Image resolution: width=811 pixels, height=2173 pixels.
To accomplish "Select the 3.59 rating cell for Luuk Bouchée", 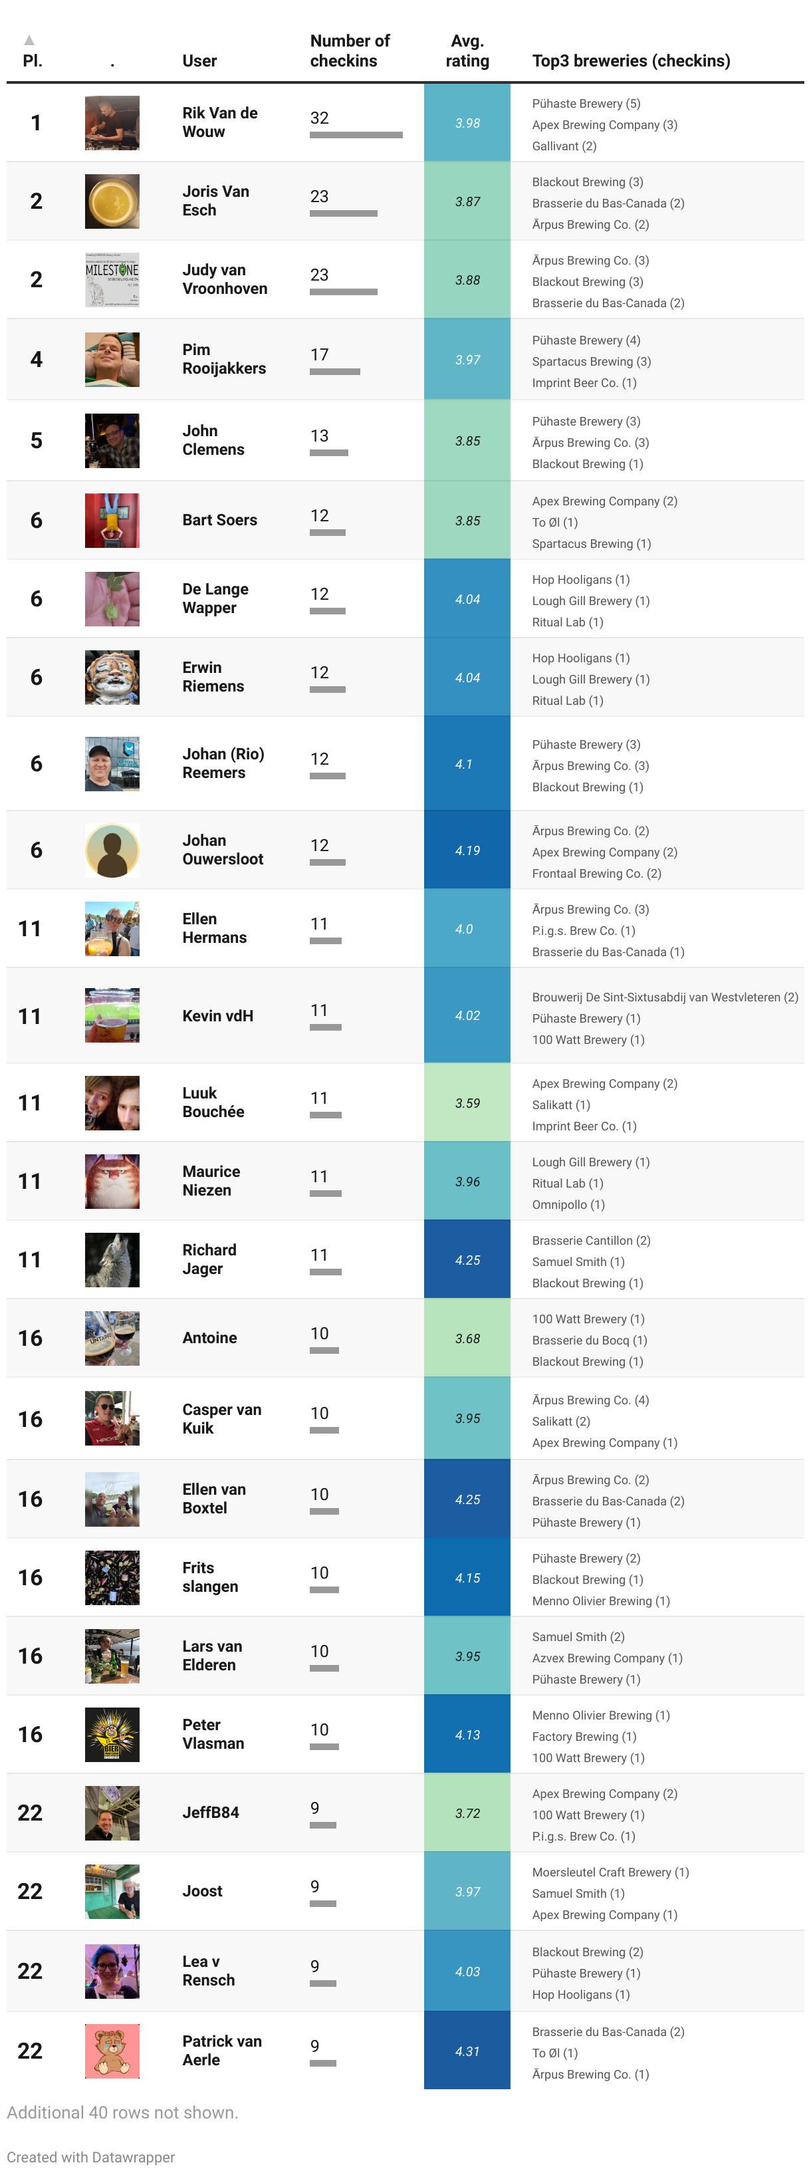I will pos(467,1103).
